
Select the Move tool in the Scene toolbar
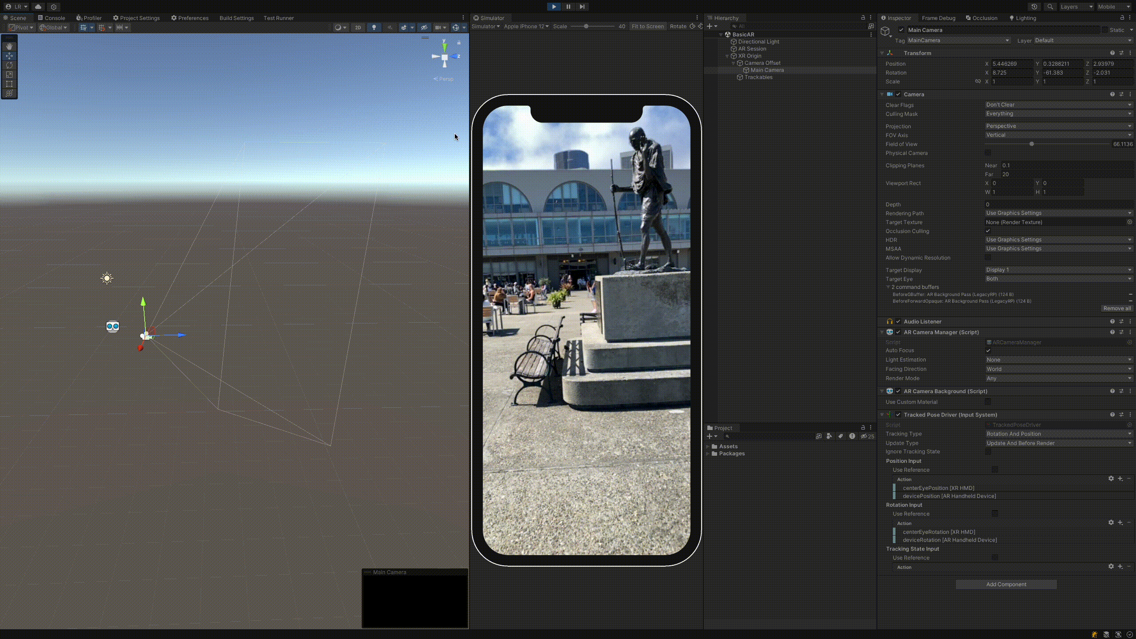click(9, 56)
